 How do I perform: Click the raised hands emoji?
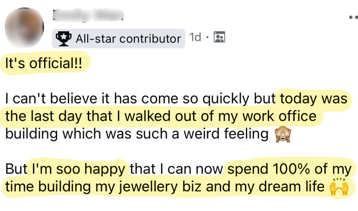point(338,187)
